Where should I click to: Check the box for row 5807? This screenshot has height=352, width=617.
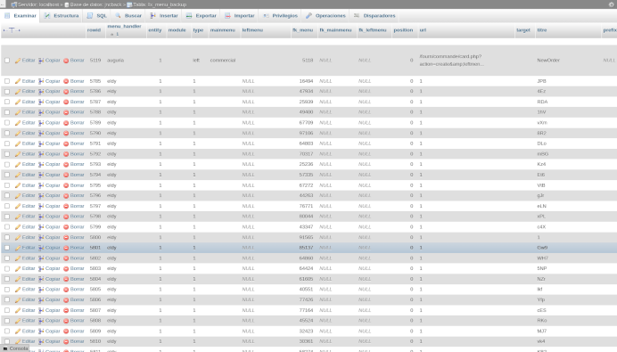pos(7,310)
